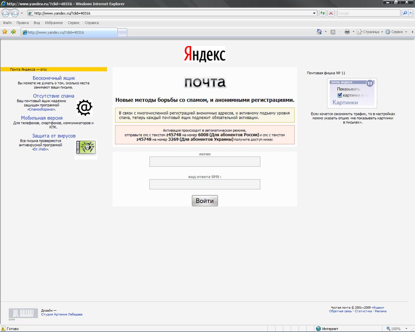Click the search magnifier icon
This screenshot has width=415, height=332.
(405, 13)
